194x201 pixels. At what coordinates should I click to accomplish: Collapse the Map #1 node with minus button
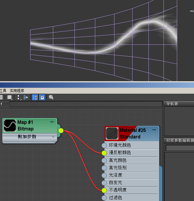(52, 122)
